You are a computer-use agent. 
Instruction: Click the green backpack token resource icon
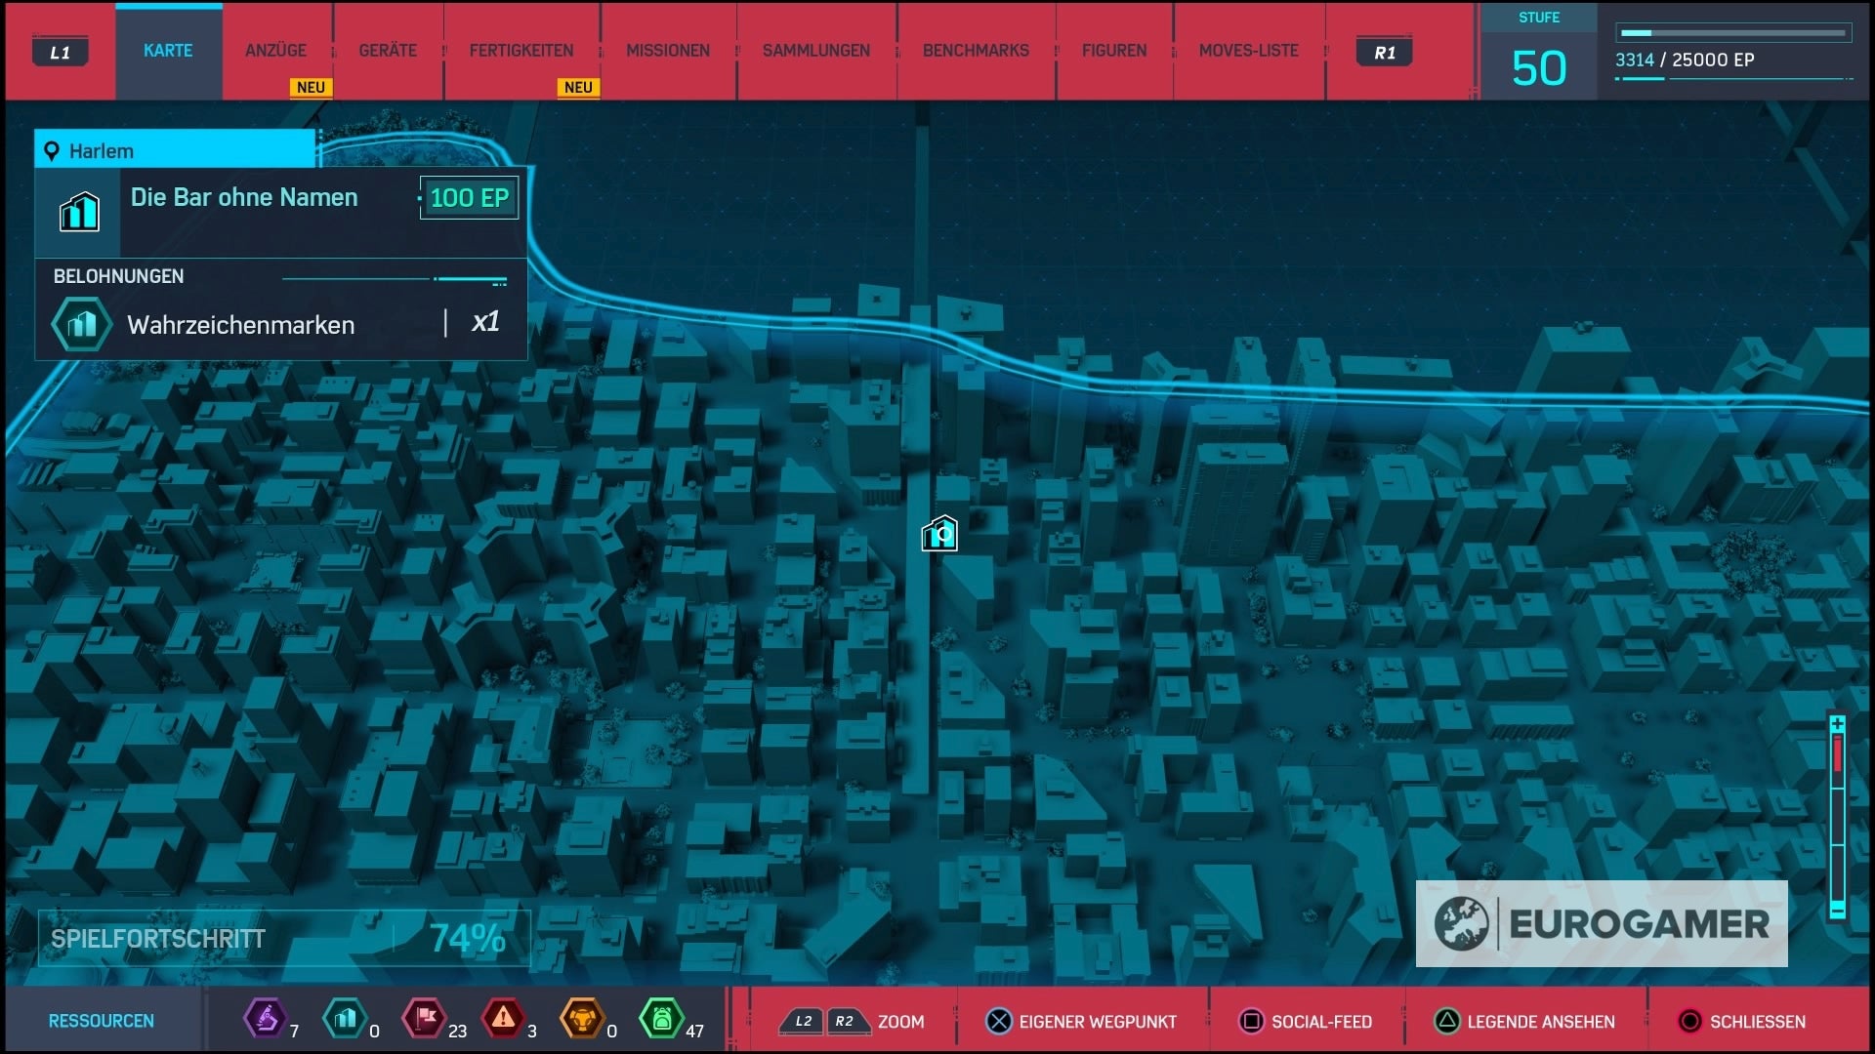tap(661, 1019)
